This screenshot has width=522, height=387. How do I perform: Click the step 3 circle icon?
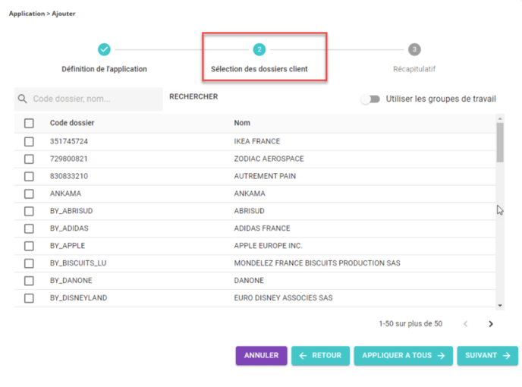pyautogui.click(x=414, y=49)
